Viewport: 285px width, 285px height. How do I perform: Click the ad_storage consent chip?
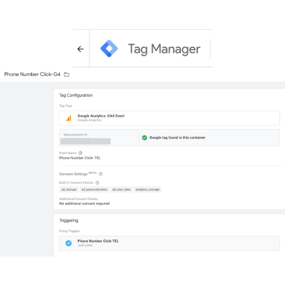click(69, 189)
